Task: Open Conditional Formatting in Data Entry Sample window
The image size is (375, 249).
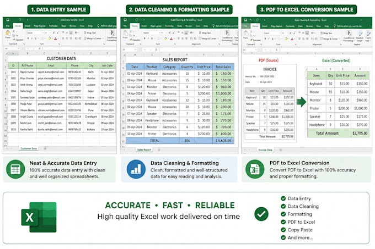Action: point(112,35)
